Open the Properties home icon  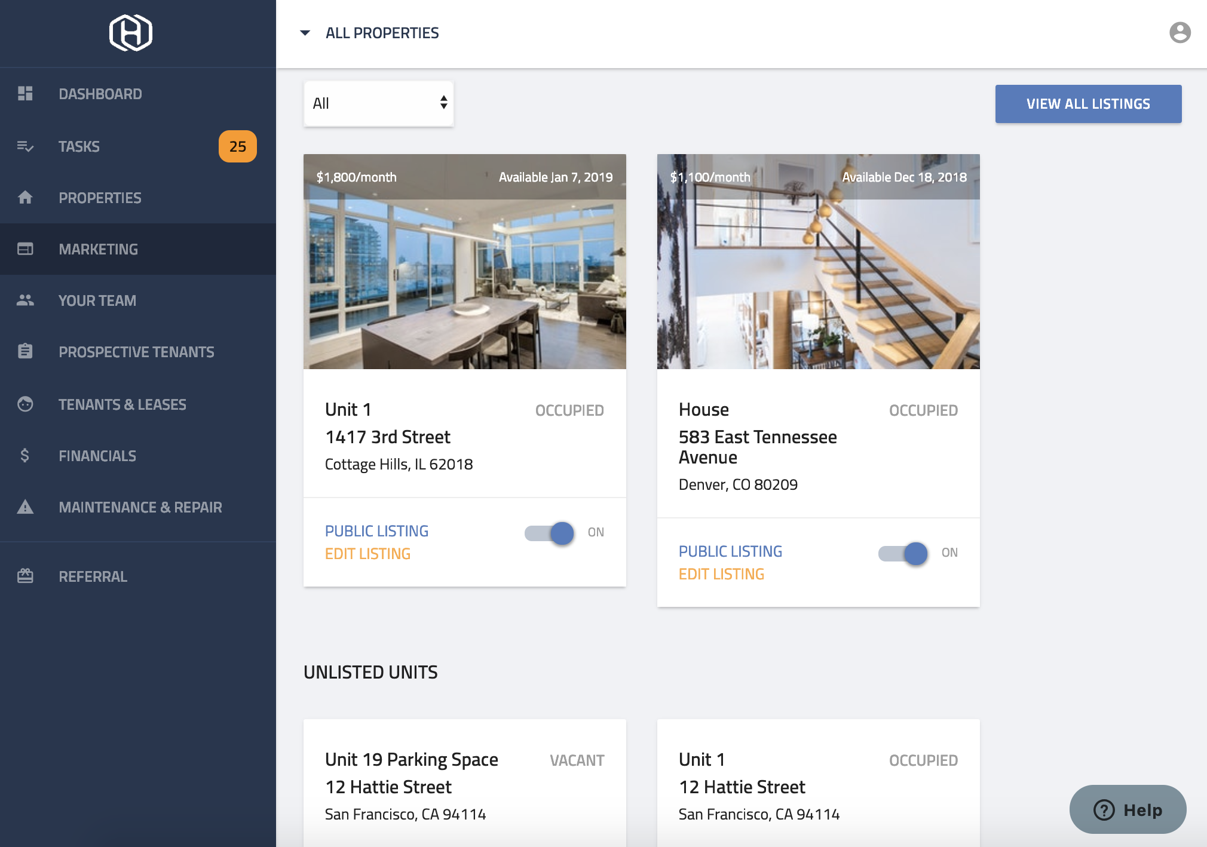pyautogui.click(x=25, y=197)
